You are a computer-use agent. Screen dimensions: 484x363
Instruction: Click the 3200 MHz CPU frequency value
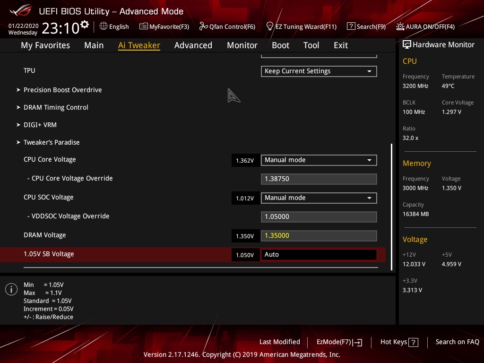pyautogui.click(x=415, y=86)
